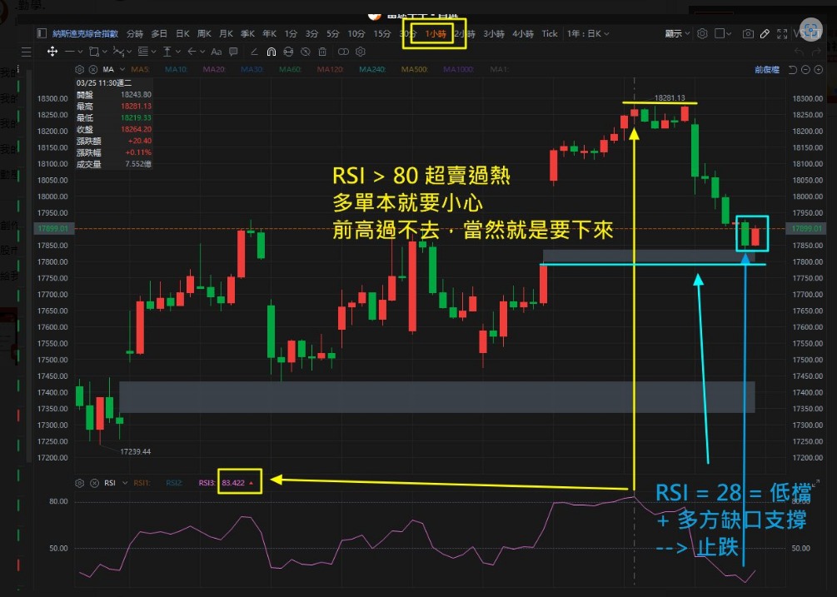
Task: Select the price range measure tool
Action: pyautogui.click(x=167, y=52)
